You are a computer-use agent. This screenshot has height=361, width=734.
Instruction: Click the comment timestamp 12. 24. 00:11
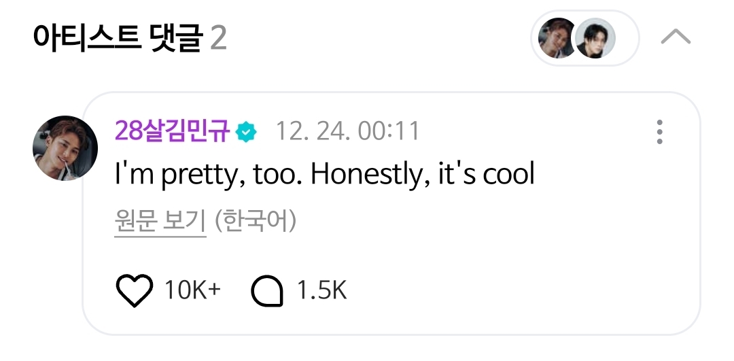pos(347,131)
